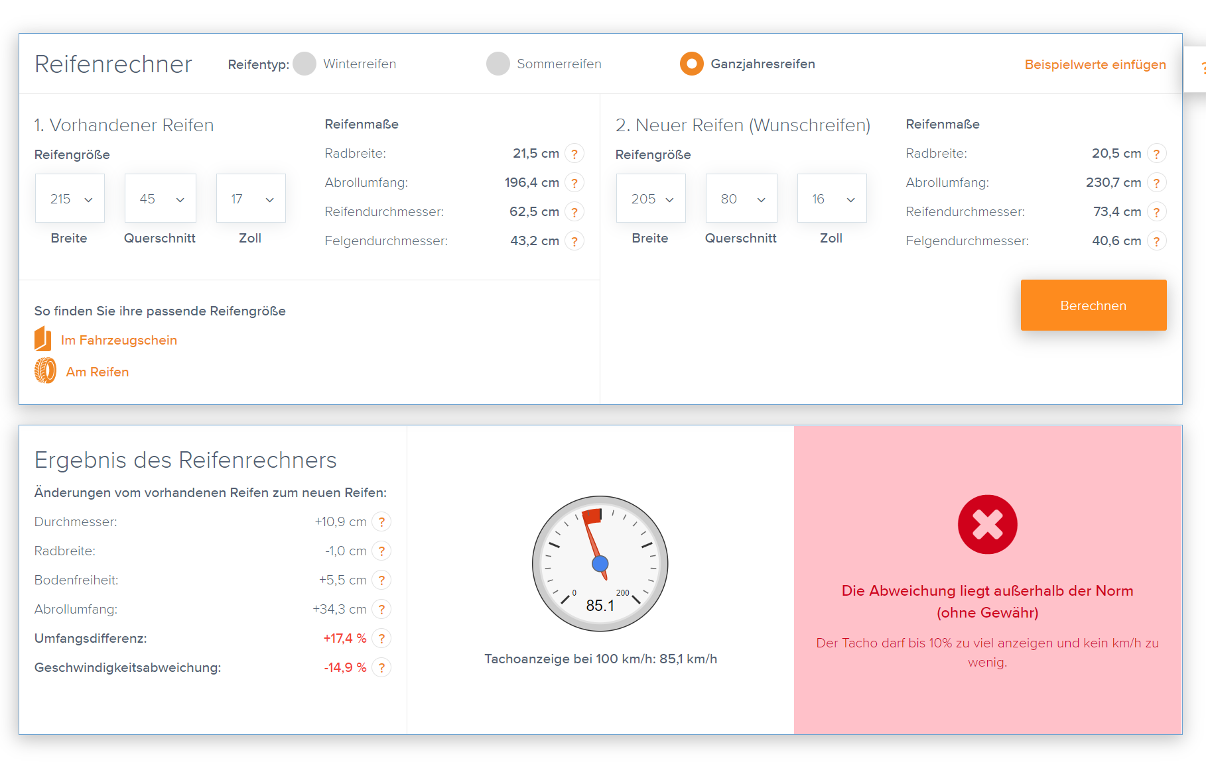The width and height of the screenshot is (1206, 764).
Task: Show help for Reifendurchmesser 73,4 cm
Action: pos(1157,212)
